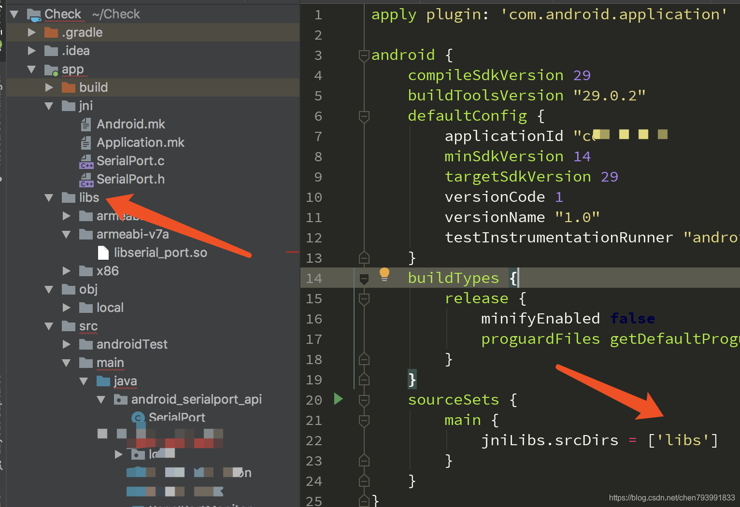Open the Android.mk file

point(131,125)
